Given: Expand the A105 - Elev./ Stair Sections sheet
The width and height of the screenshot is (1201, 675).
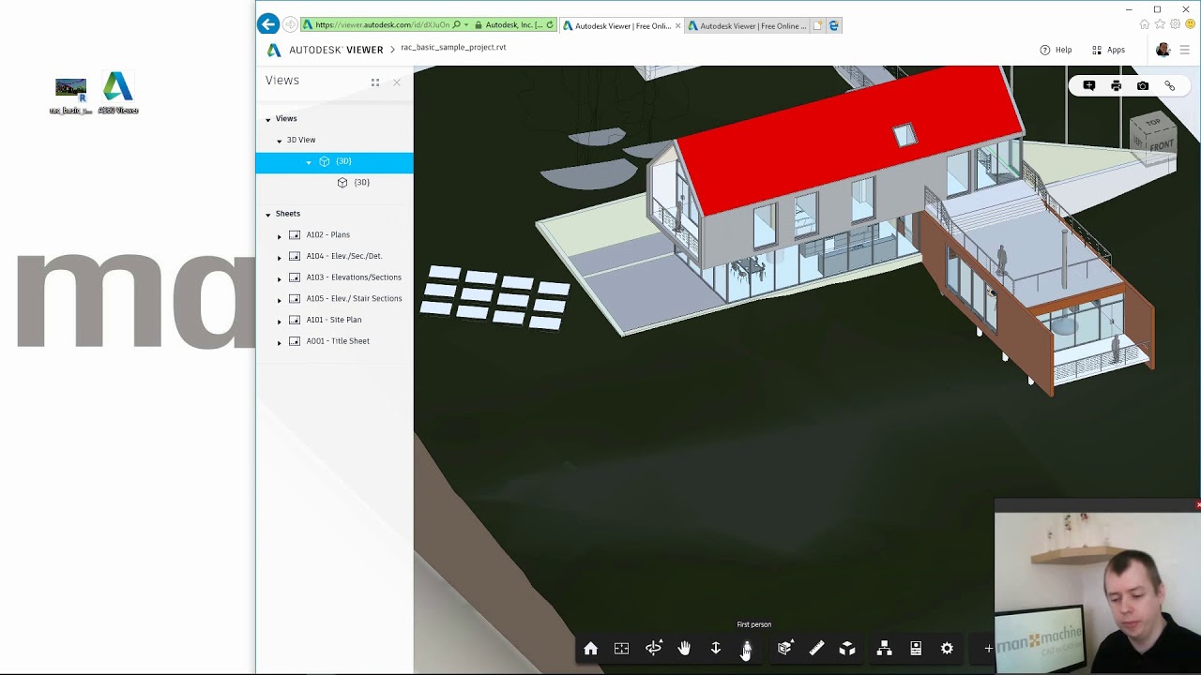Looking at the screenshot, I should pos(279,300).
